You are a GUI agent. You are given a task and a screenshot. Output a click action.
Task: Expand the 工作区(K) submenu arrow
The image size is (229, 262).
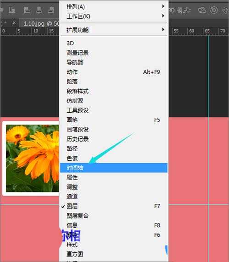(163, 16)
